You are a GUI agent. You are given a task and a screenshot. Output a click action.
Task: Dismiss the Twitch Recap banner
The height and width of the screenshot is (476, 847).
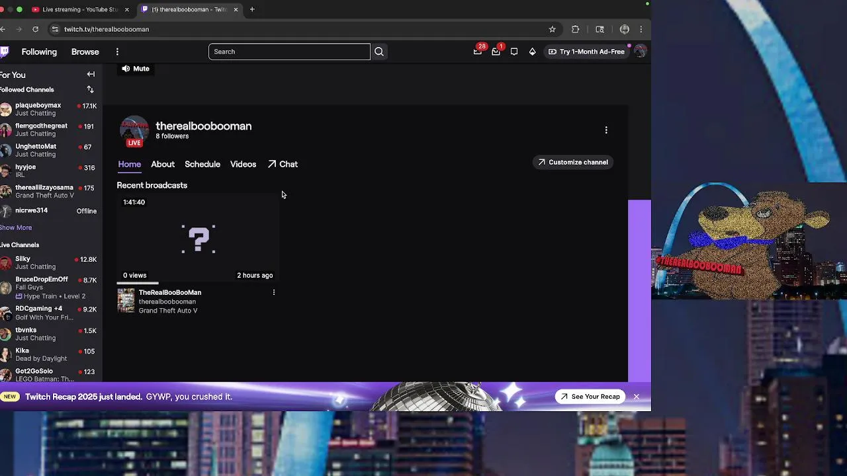(636, 397)
